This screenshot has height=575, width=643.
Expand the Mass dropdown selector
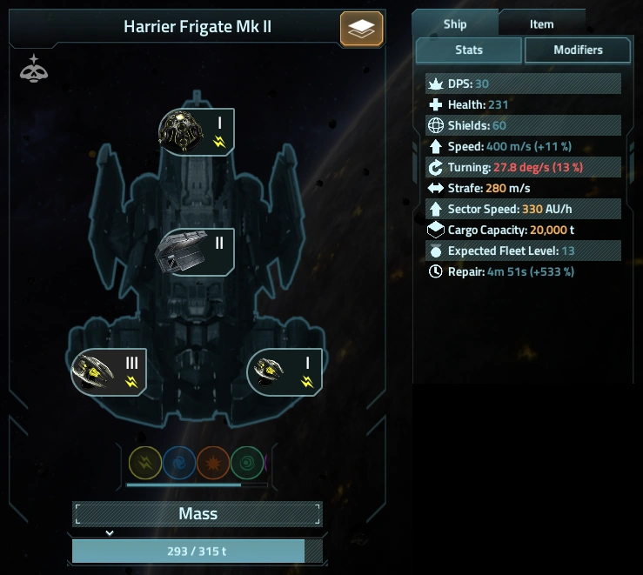(198, 514)
